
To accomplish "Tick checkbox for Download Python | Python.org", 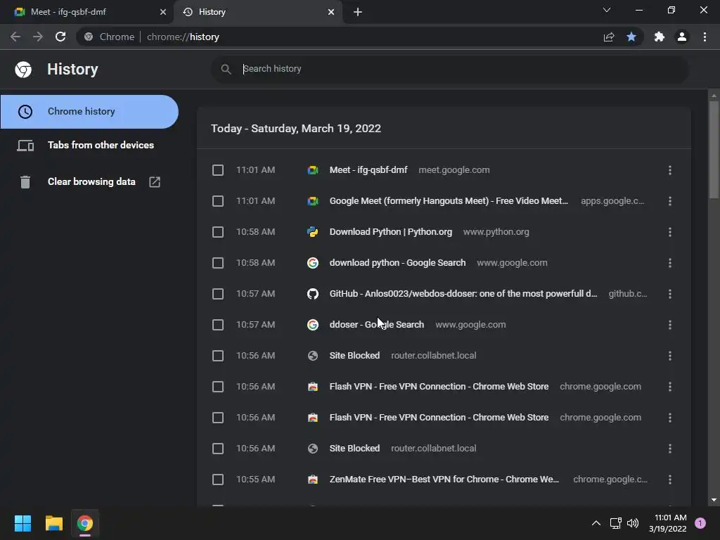I will tap(218, 232).
